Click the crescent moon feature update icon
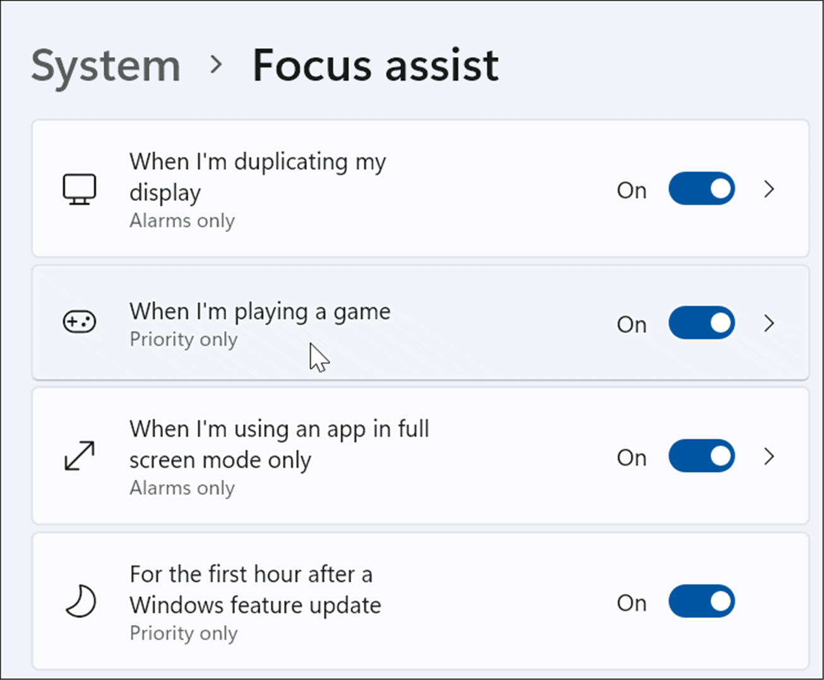The image size is (824, 680). coord(80,602)
